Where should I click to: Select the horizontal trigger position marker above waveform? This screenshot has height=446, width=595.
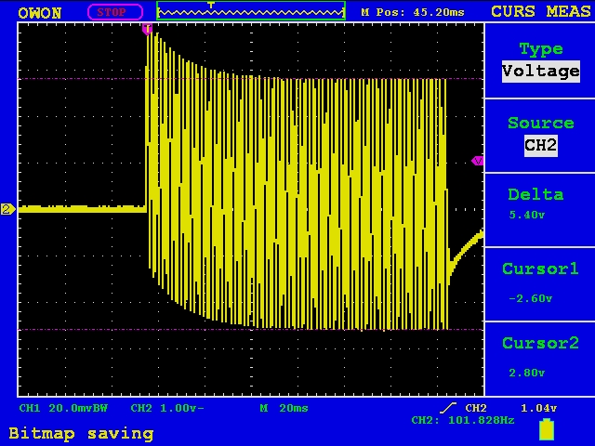click(147, 29)
